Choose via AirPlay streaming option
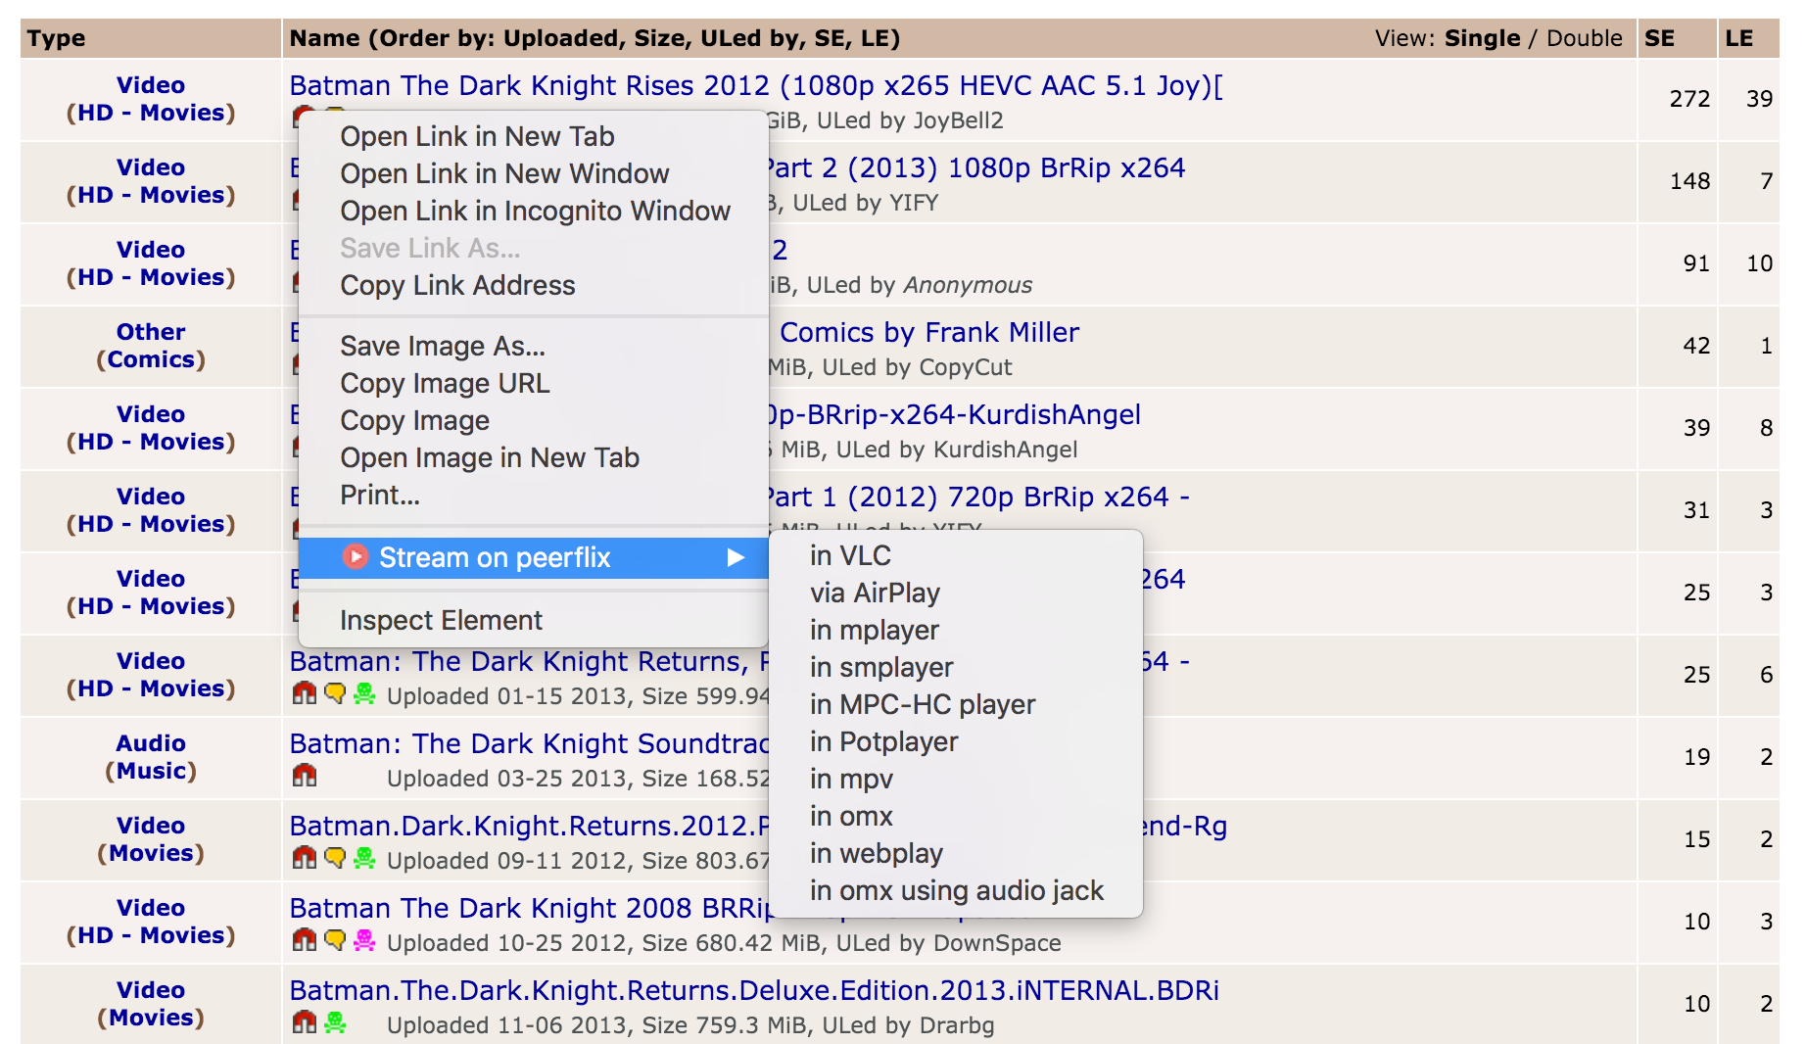This screenshot has width=1806, height=1044. pyautogui.click(x=956, y=593)
